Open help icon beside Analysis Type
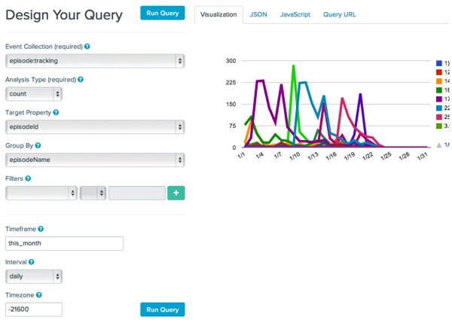This screenshot has width=452, height=320. point(81,80)
